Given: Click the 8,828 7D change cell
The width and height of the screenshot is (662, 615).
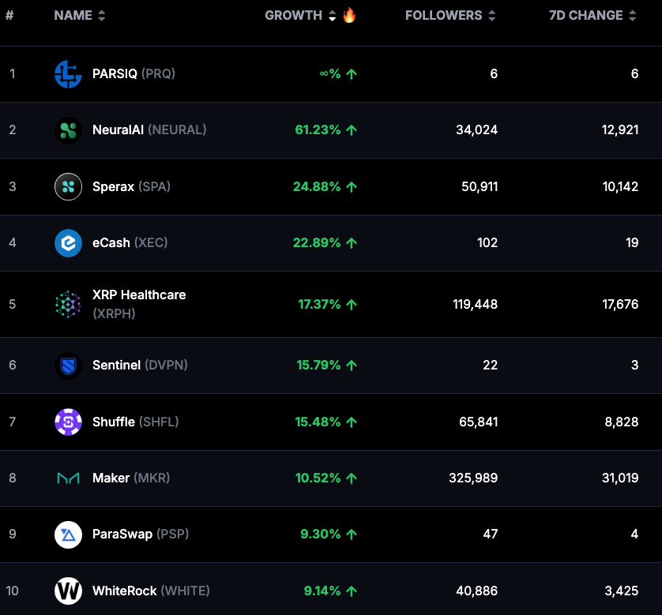Looking at the screenshot, I should click(x=622, y=422).
